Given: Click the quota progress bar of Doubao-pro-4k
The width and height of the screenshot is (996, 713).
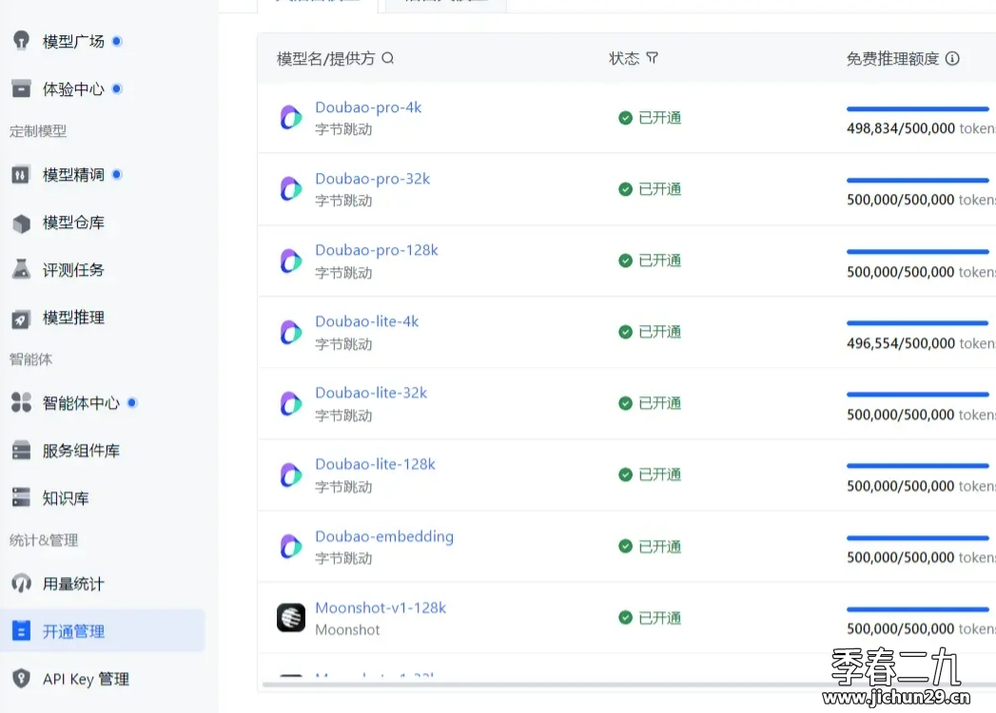Looking at the screenshot, I should (917, 108).
